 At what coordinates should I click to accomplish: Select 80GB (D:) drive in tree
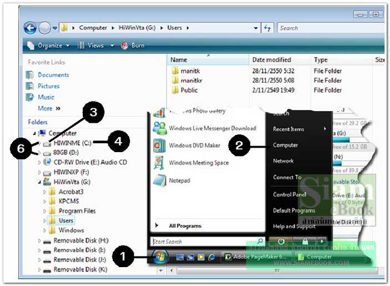(66, 153)
